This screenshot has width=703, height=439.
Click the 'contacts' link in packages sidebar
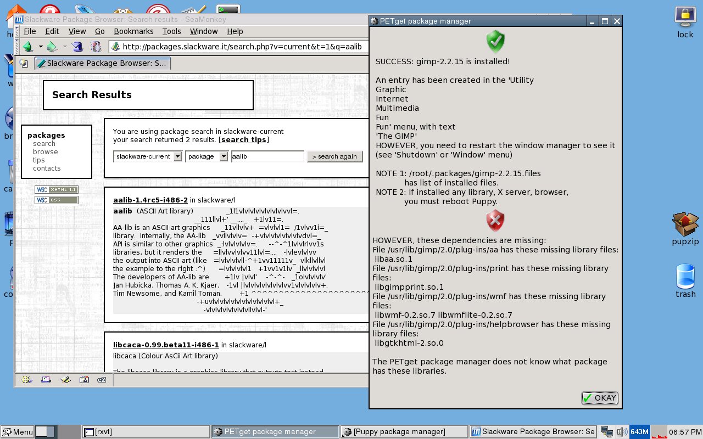[47, 168]
